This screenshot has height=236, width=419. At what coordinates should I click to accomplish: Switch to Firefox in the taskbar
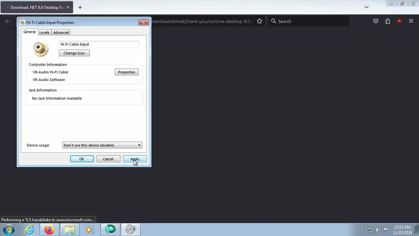coord(49,229)
